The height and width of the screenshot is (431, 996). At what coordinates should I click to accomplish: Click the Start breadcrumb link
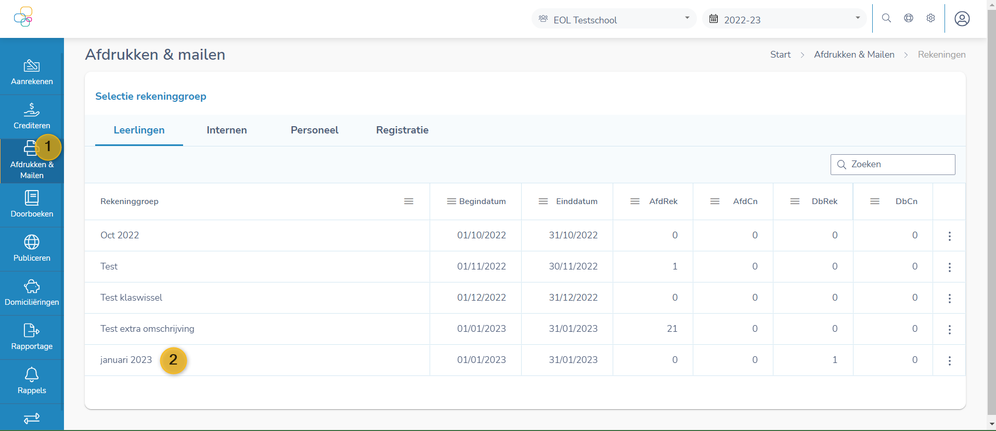[x=780, y=55]
